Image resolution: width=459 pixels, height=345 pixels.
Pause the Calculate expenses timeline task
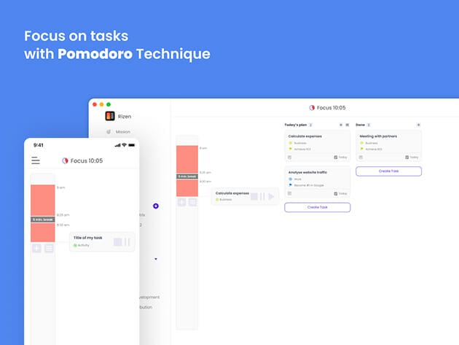(263, 196)
